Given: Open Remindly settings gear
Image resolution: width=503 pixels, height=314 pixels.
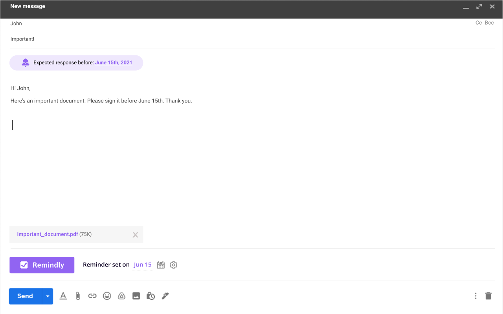Looking at the screenshot, I should (x=173, y=265).
